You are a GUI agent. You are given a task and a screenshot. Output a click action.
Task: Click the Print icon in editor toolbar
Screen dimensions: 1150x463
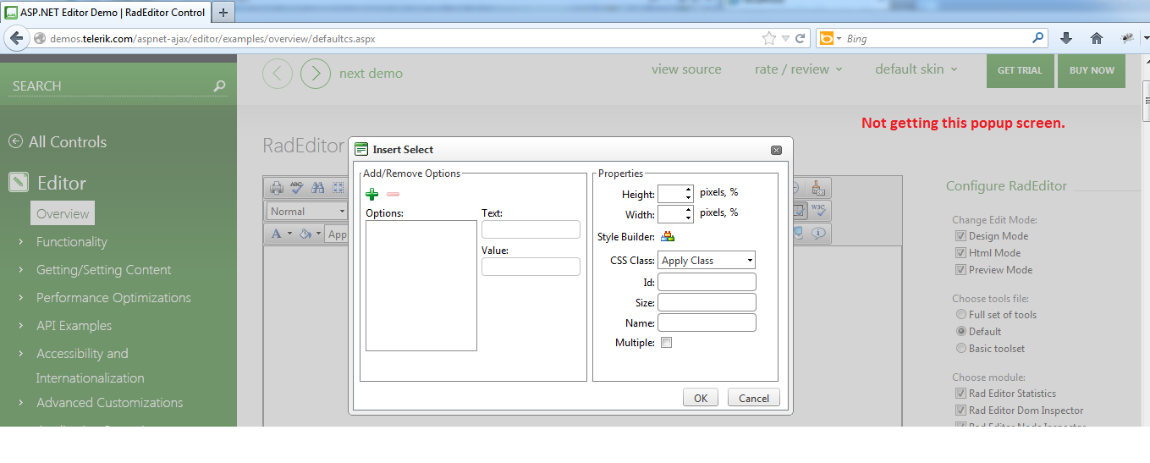277,188
